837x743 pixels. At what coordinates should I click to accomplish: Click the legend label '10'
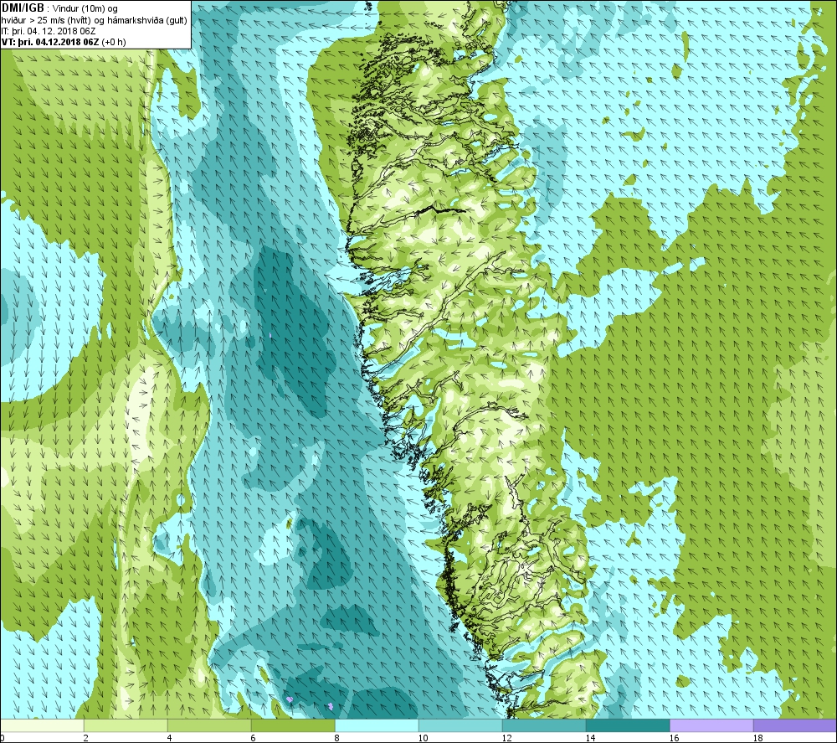click(x=423, y=738)
